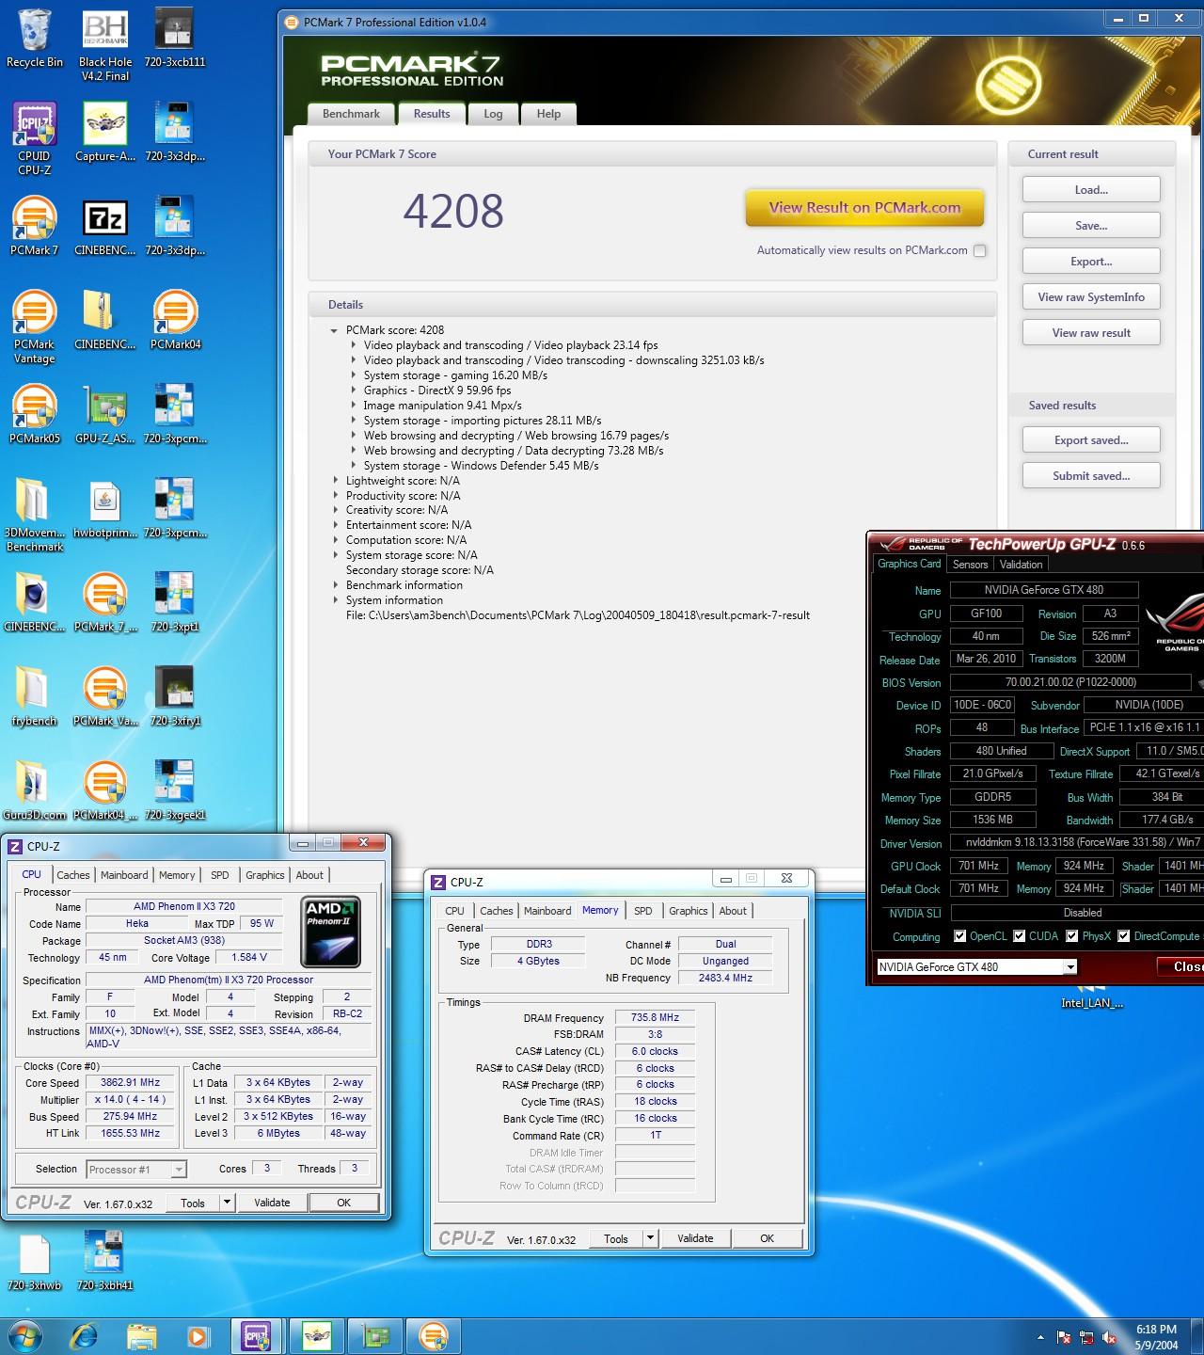This screenshot has height=1355, width=1204.
Task: Toggle the DirectCompute checkbox in GPU-Z
Action: (x=1123, y=936)
